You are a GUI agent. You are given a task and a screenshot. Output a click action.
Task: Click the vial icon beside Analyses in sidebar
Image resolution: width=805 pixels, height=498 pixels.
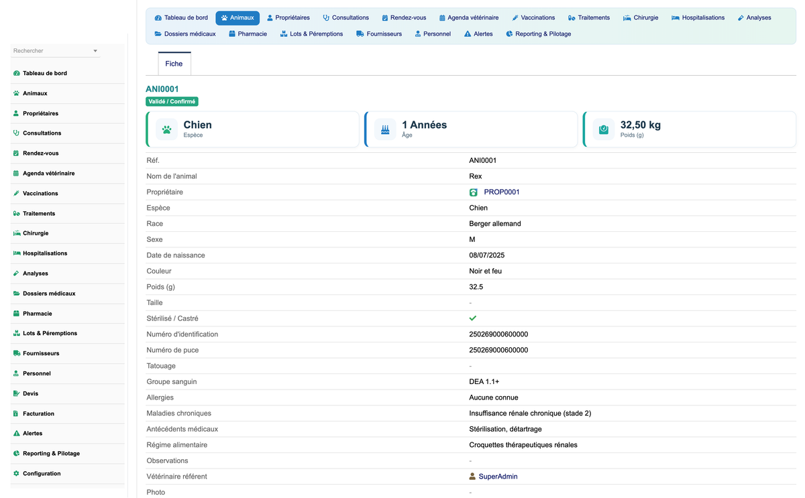pyautogui.click(x=16, y=273)
